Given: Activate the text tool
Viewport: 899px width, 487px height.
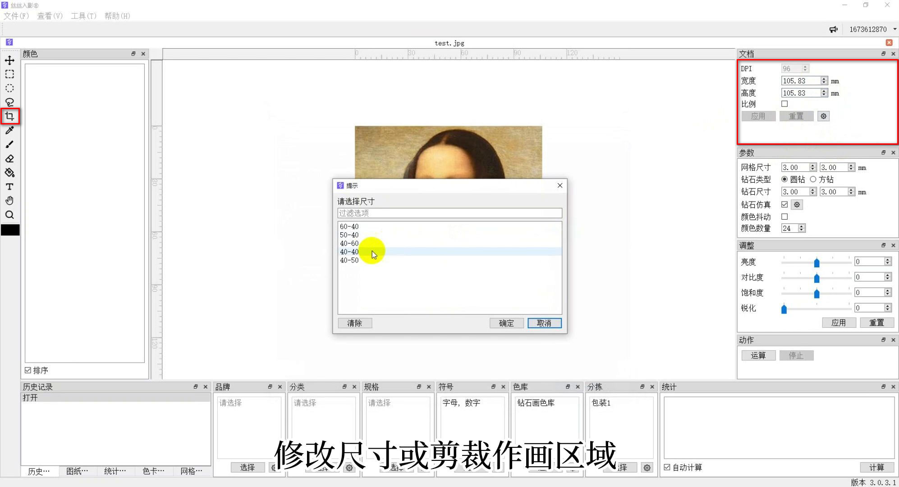Looking at the screenshot, I should point(9,187).
